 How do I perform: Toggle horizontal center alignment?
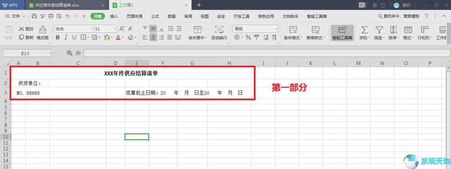point(153,37)
